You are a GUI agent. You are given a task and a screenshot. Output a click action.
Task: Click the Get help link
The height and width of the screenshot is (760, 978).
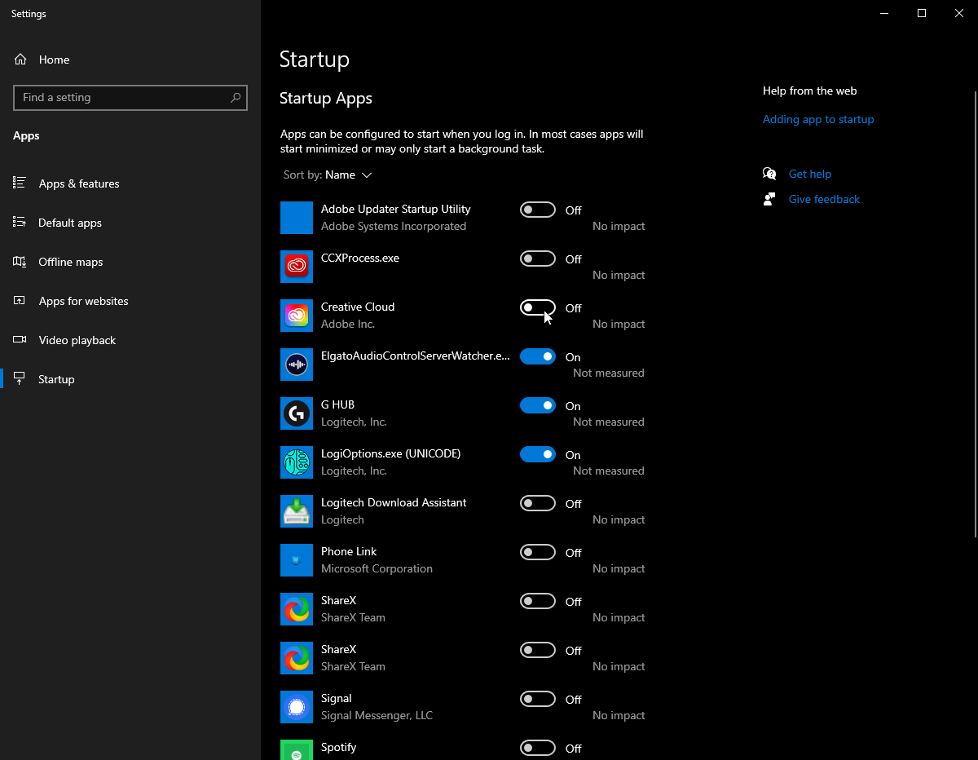(x=810, y=174)
